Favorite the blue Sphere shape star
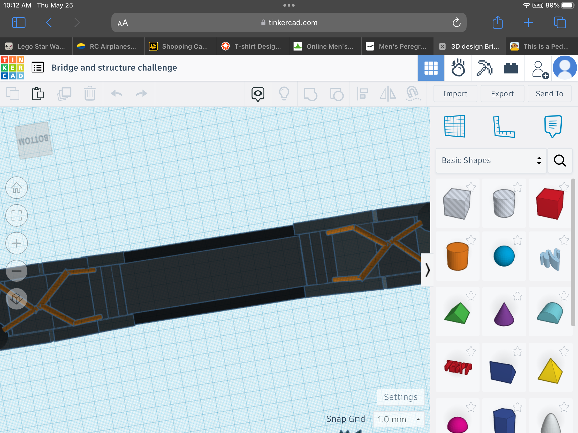 click(518, 240)
